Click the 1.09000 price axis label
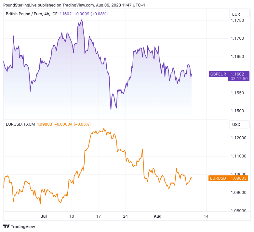 238,192
